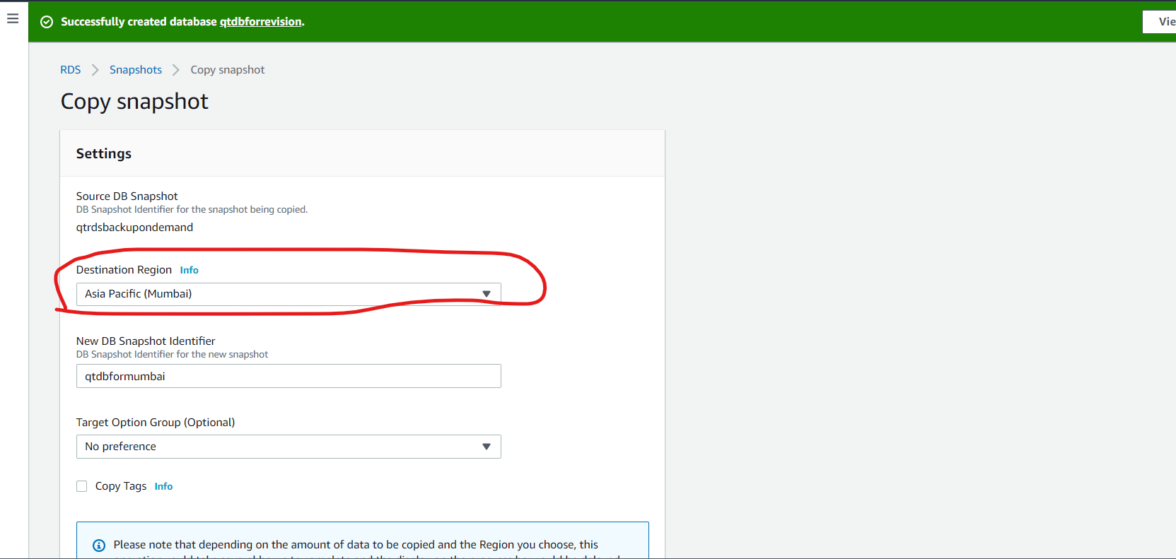1176x559 pixels.
Task: Click the View button in the banner
Action: click(x=1160, y=22)
